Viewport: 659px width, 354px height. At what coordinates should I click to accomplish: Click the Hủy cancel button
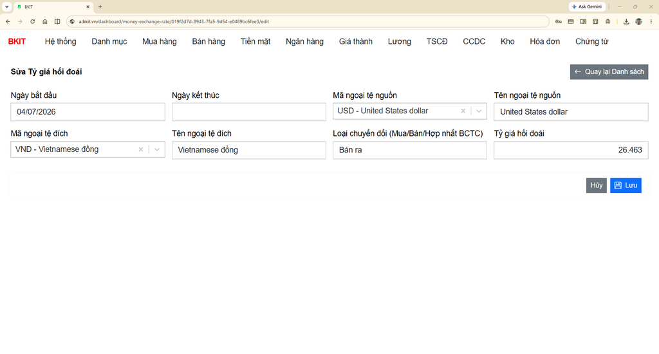[597, 185]
